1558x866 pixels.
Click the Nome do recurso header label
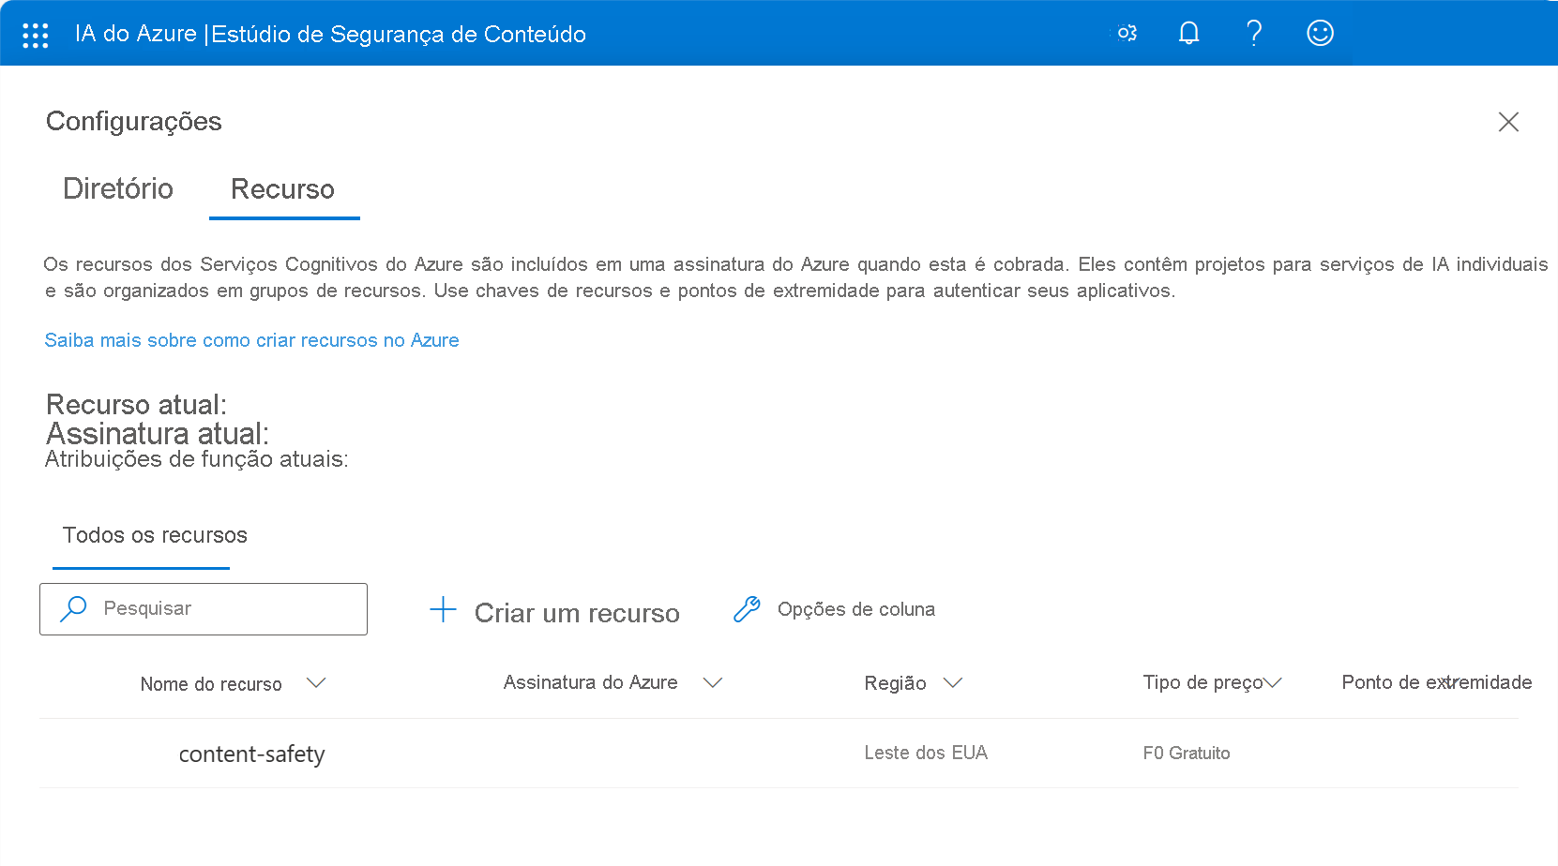211,684
